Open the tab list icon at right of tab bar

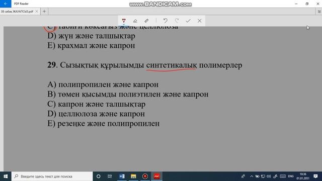[x=319, y=12]
